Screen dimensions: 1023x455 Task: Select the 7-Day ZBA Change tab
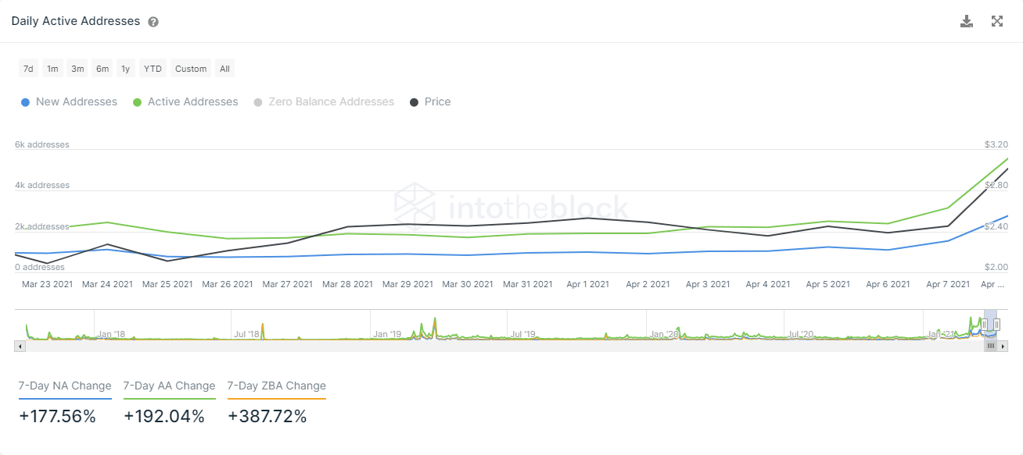[x=276, y=386]
